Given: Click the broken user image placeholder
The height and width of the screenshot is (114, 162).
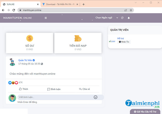Looking at the screenshot, I should point(112,41).
